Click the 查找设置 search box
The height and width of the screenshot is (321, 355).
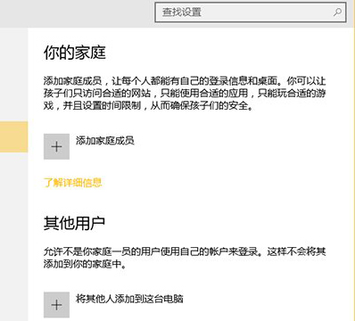(x=251, y=12)
